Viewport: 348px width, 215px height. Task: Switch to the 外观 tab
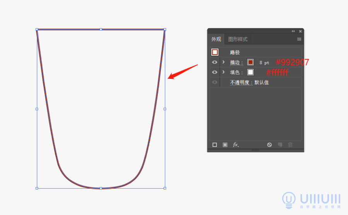click(216, 39)
